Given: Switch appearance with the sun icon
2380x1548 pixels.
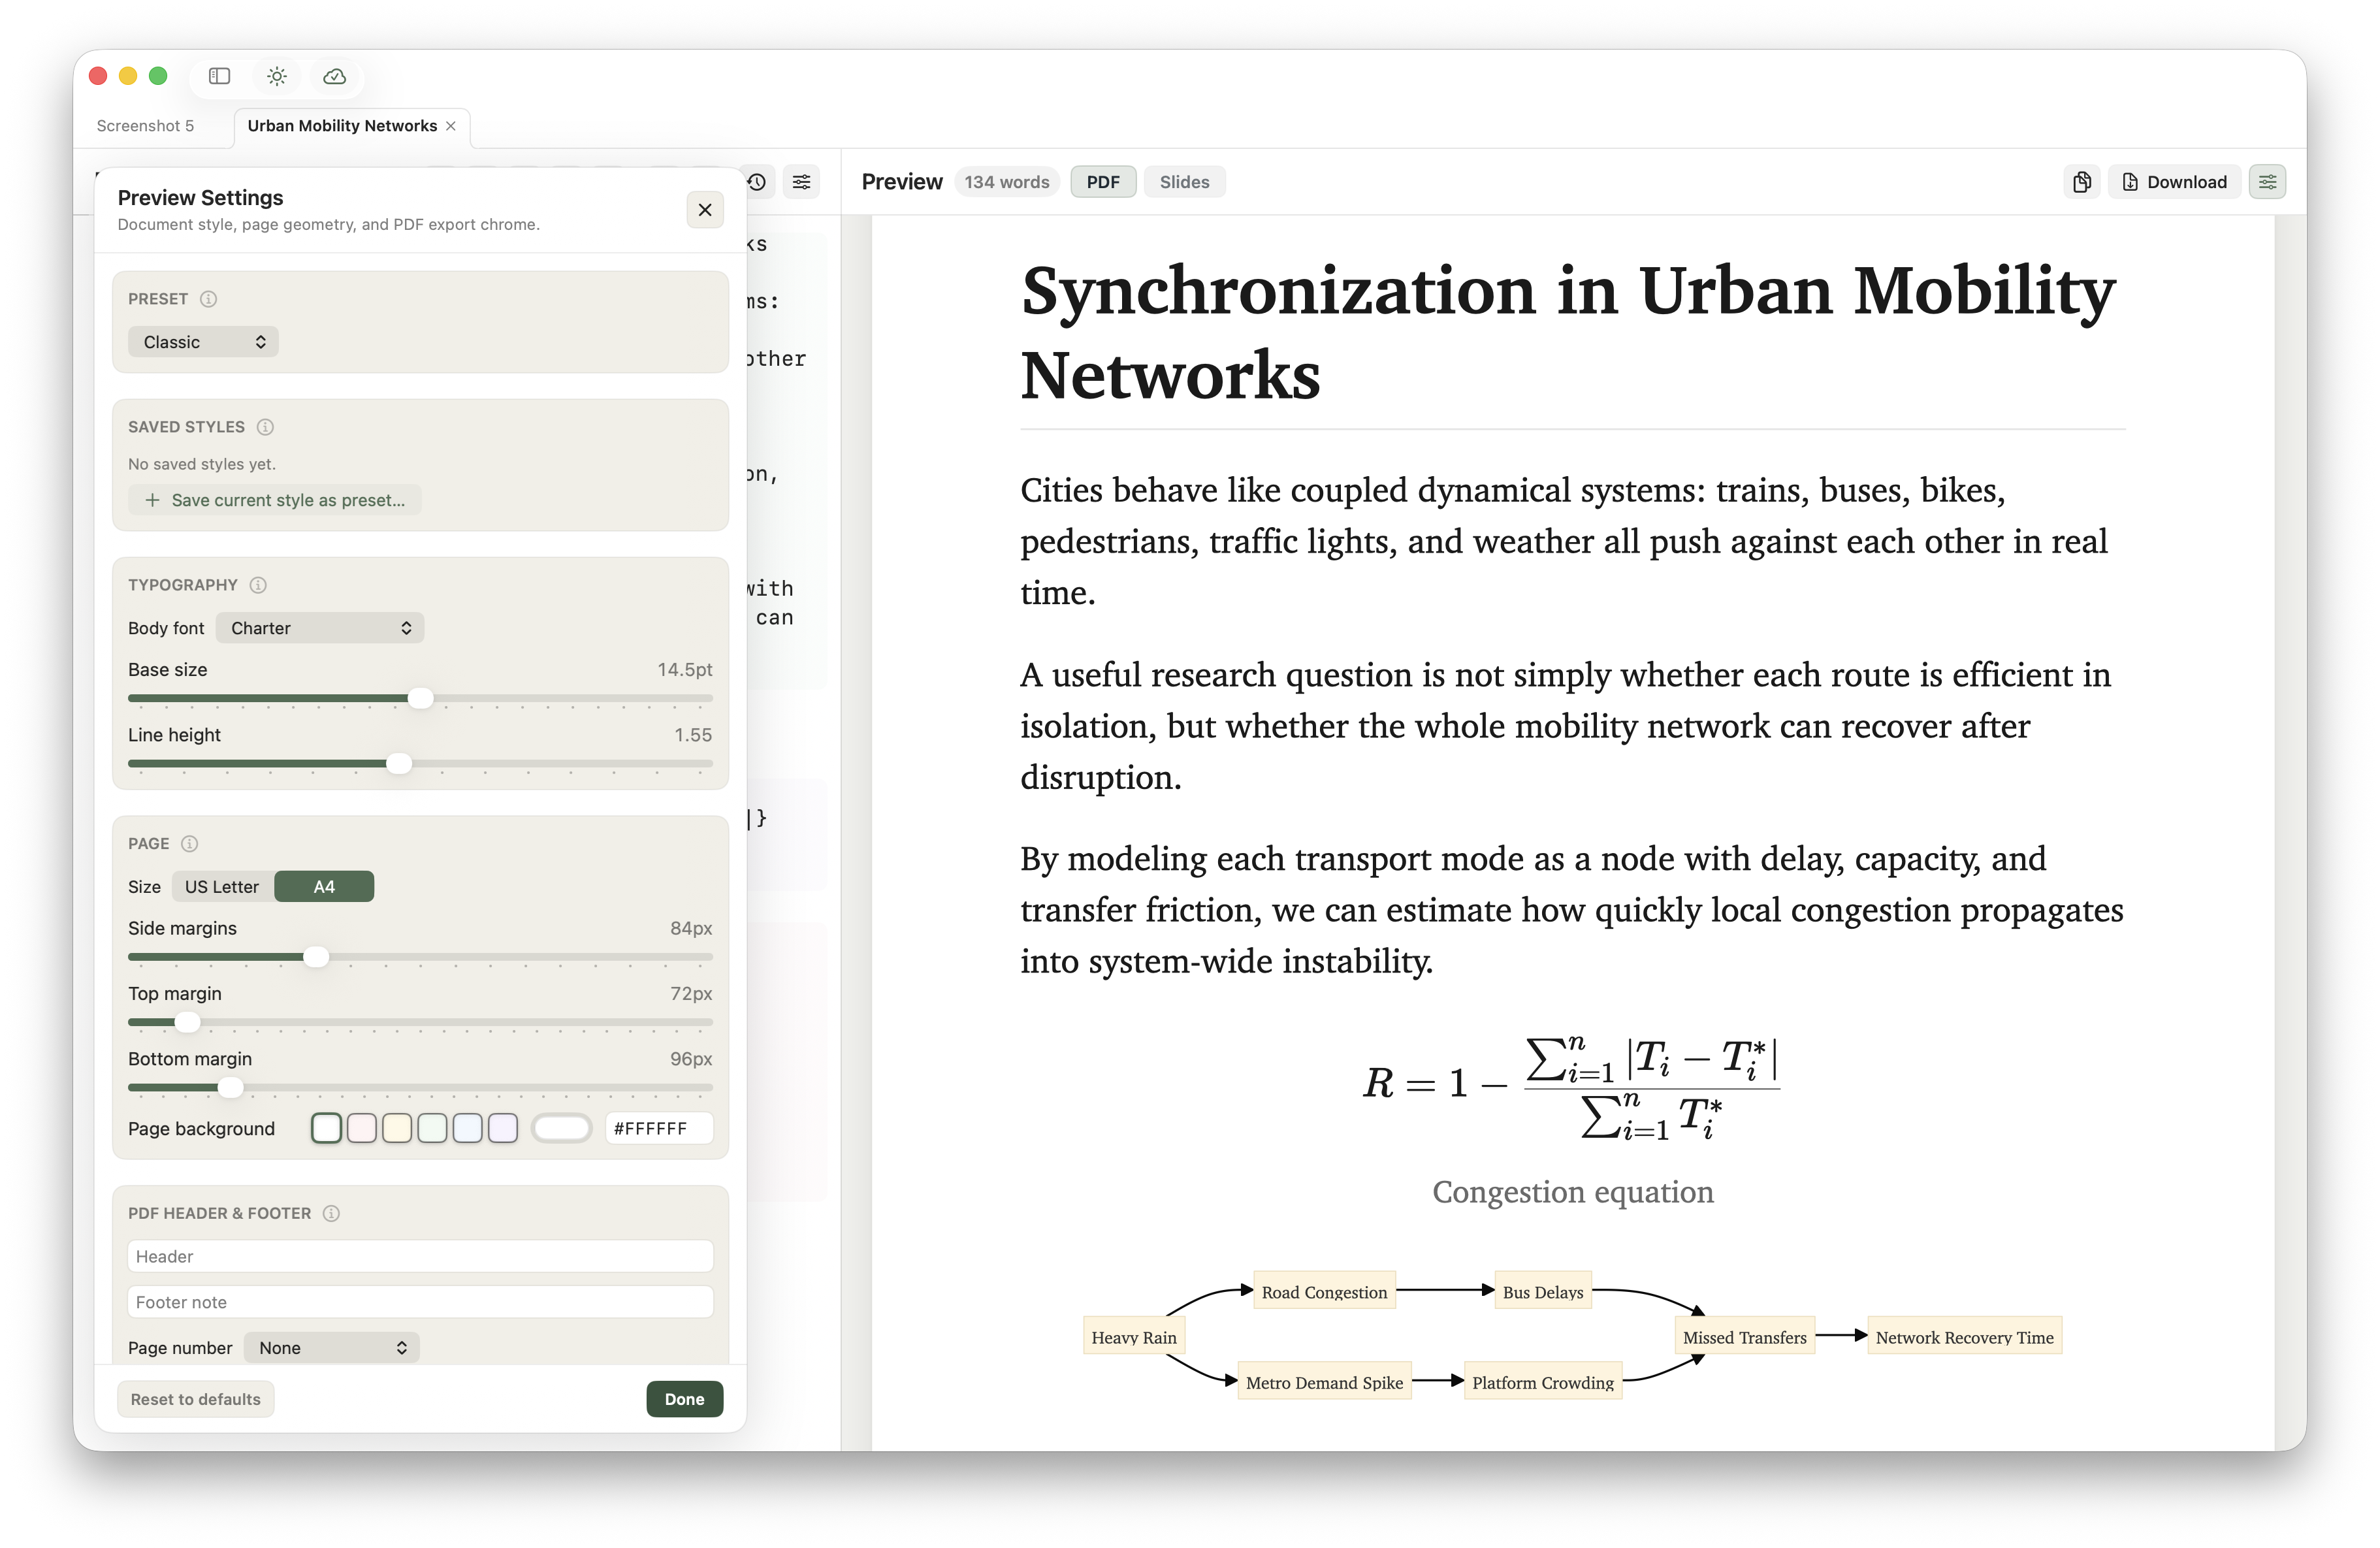Looking at the screenshot, I should tap(277, 76).
